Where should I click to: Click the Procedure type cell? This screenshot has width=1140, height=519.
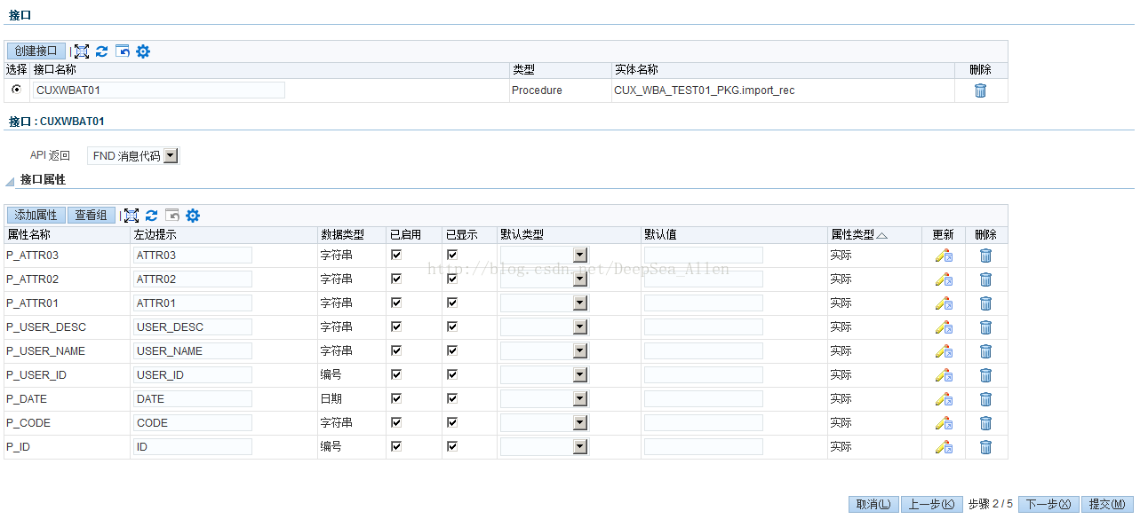[x=537, y=90]
